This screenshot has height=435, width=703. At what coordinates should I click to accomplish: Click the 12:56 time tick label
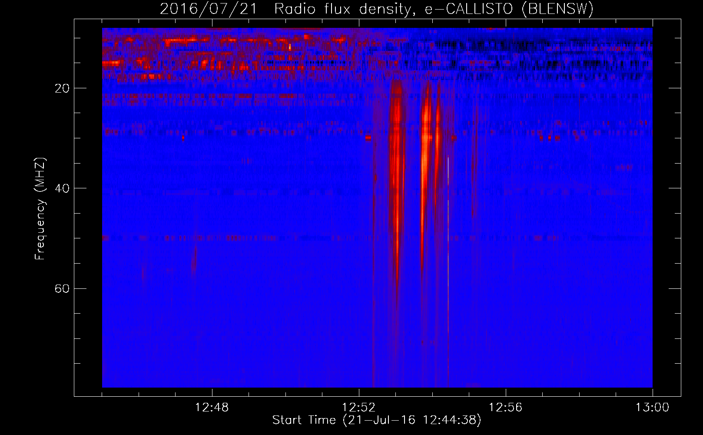(x=506, y=408)
